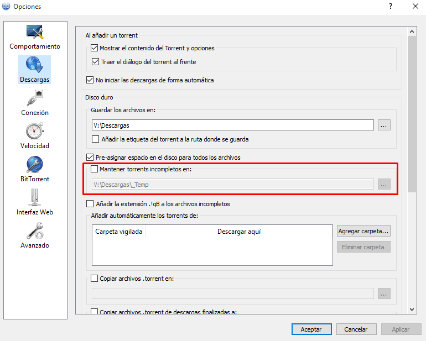Uncheck Mostrar el contenido del Torrent y opciones
The width and height of the screenshot is (426, 341).
point(94,48)
